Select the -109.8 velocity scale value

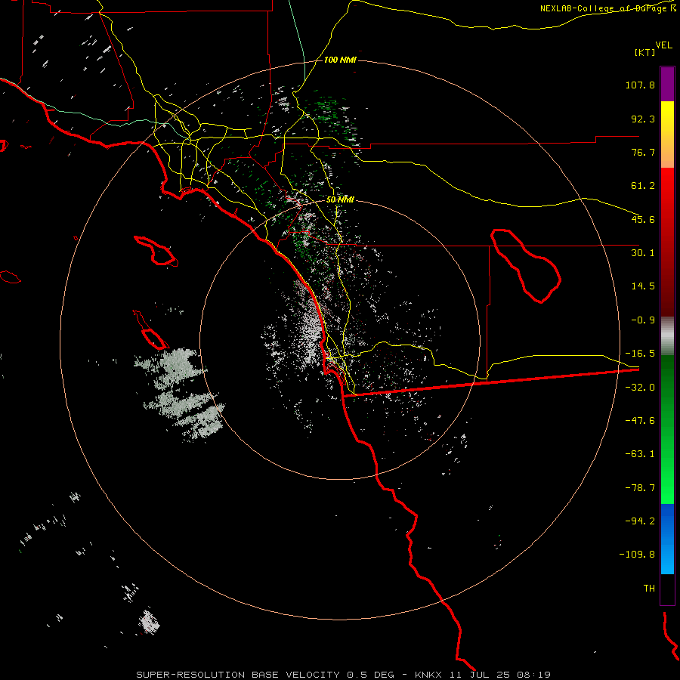tap(637, 555)
